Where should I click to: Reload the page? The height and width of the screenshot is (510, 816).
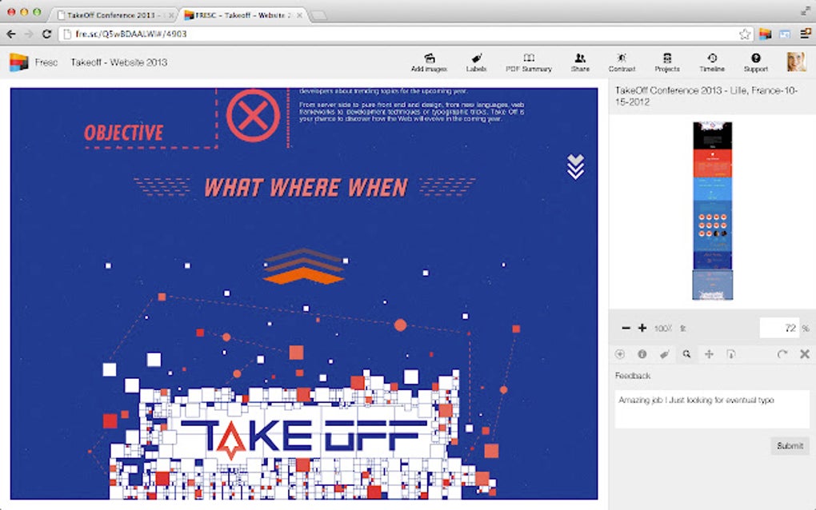click(x=46, y=34)
